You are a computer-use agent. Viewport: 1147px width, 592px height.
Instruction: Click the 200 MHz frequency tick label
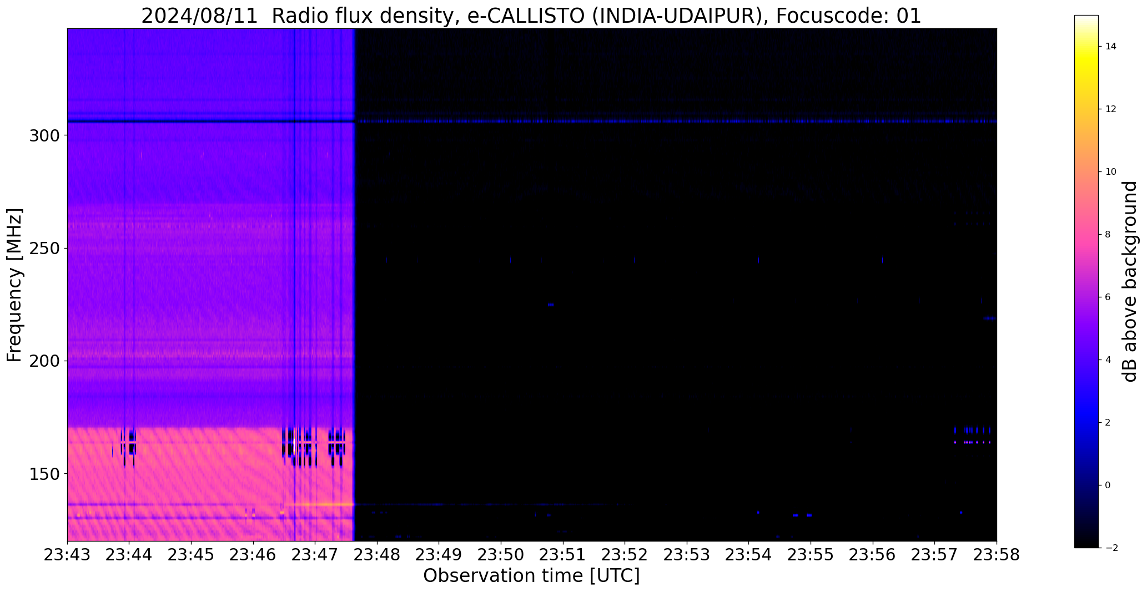[44, 361]
